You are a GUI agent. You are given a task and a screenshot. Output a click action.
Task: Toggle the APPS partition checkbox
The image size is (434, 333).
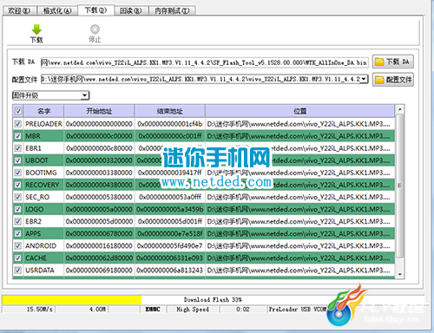(18, 233)
